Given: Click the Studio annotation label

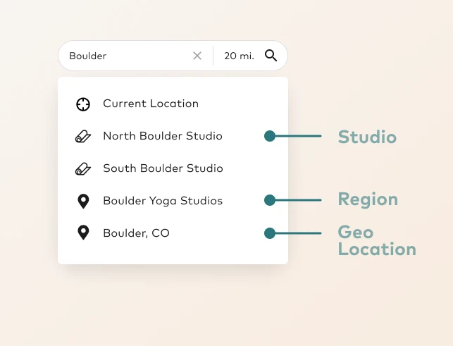Looking at the screenshot, I should coord(367,137).
